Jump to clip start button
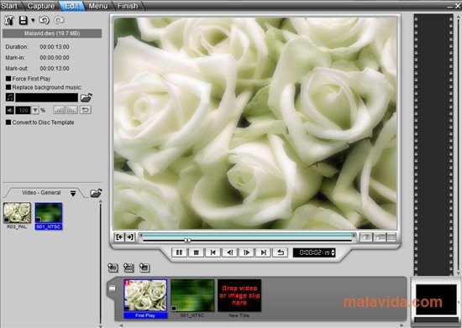The height and width of the screenshot is (328, 462). (x=213, y=253)
